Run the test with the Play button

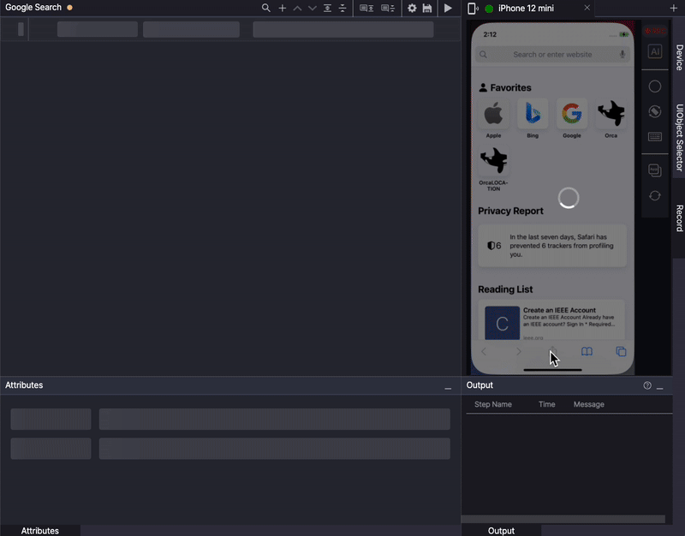point(448,8)
